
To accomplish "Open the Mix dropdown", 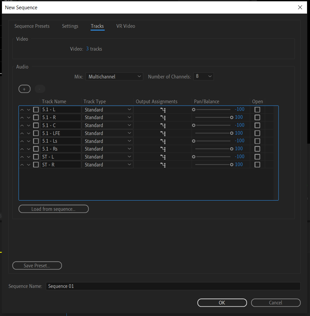I will pyautogui.click(x=114, y=76).
